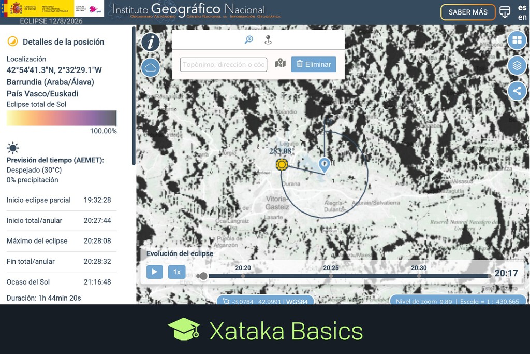Click the cursor coordinates WGS84 readout
530x354 pixels.
266,300
